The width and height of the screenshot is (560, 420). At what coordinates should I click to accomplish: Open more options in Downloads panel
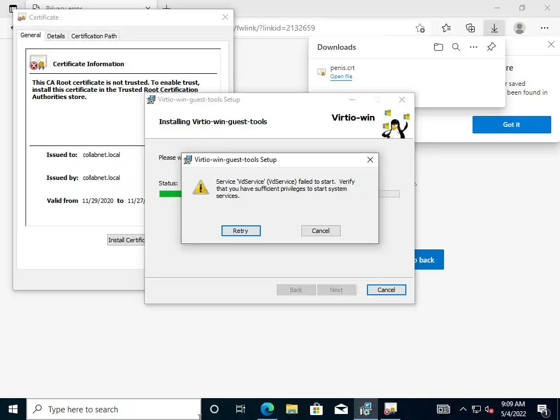(473, 47)
